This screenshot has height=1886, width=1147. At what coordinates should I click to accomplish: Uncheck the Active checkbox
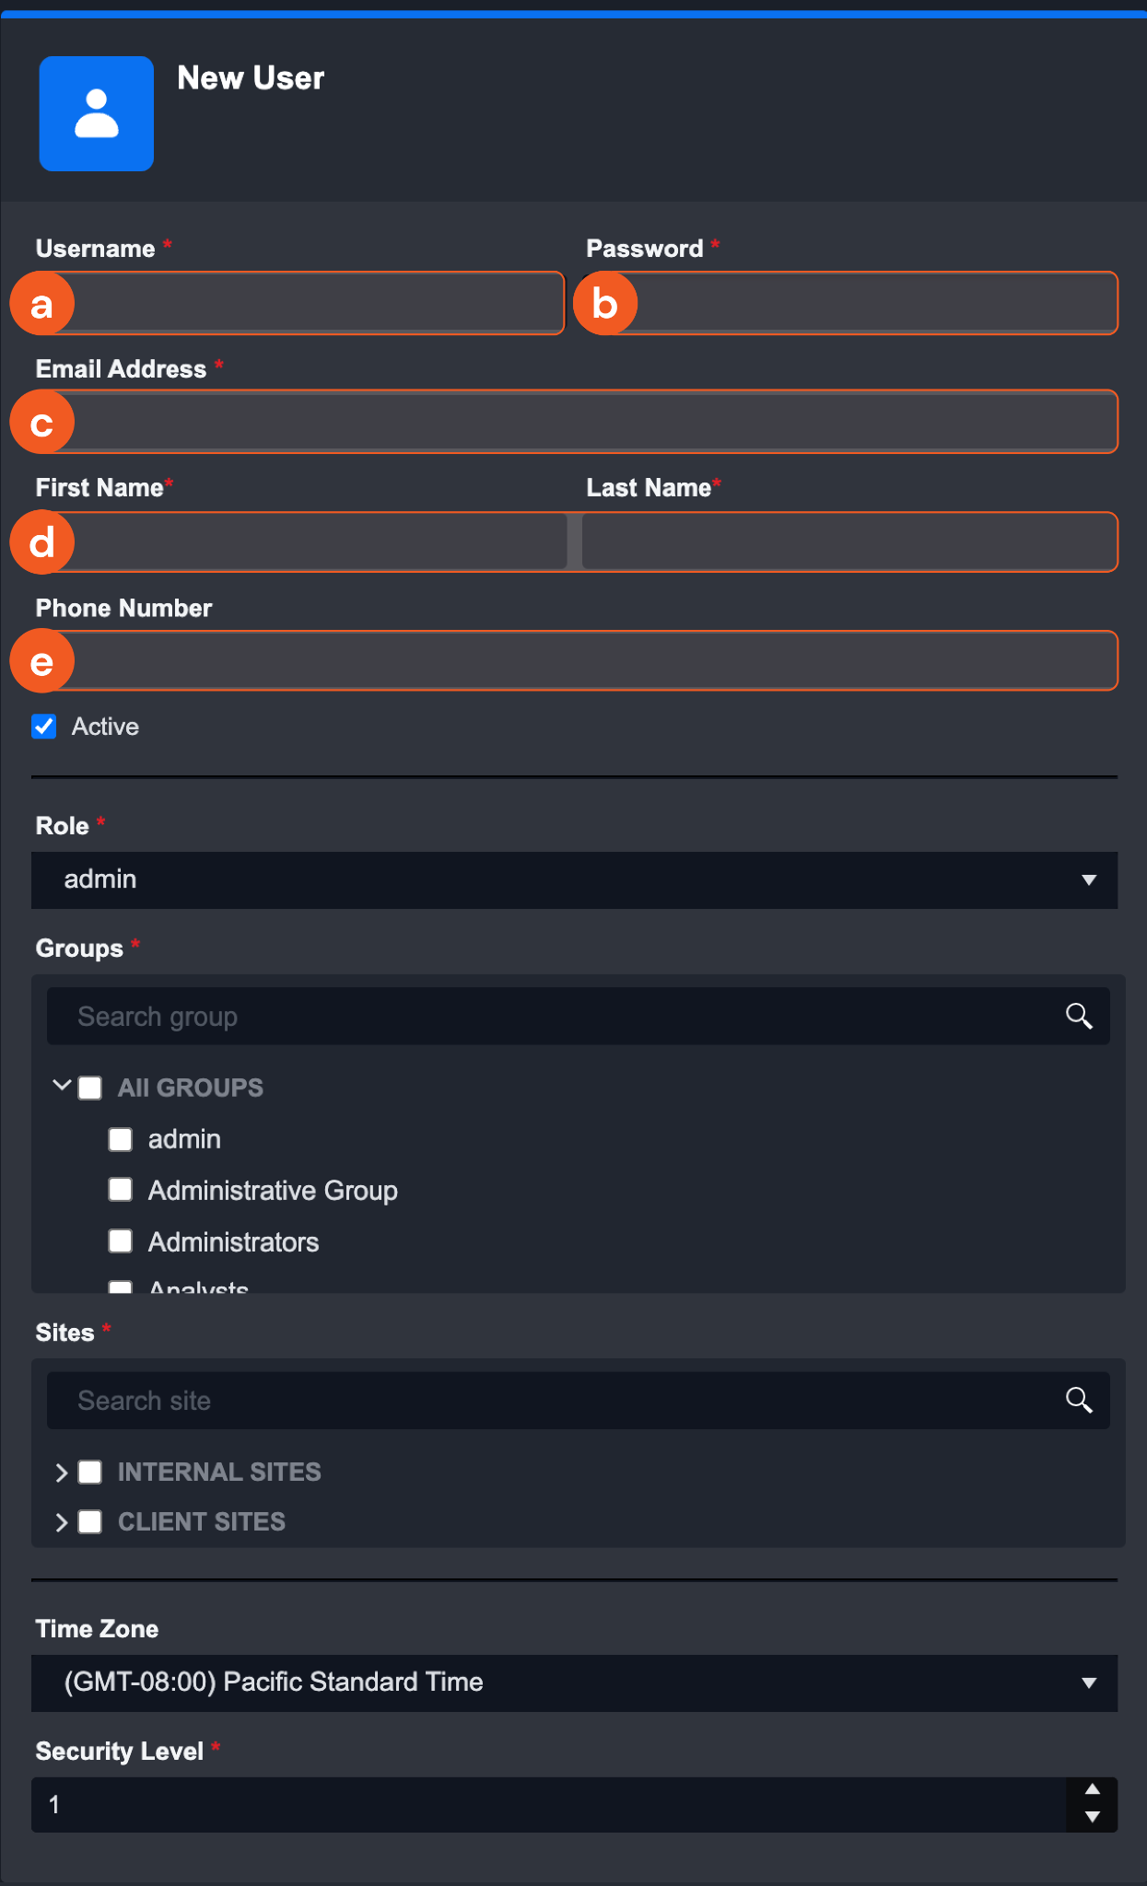click(x=44, y=727)
